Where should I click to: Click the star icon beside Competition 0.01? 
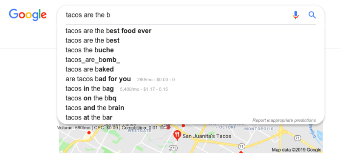pos(161,128)
